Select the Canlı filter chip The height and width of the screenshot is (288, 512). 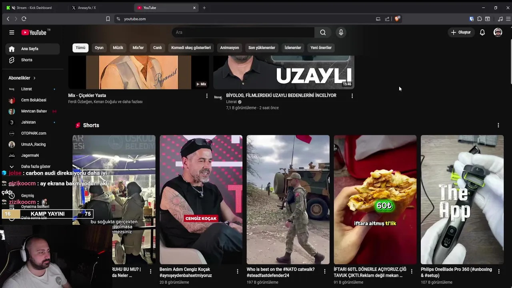click(158, 48)
